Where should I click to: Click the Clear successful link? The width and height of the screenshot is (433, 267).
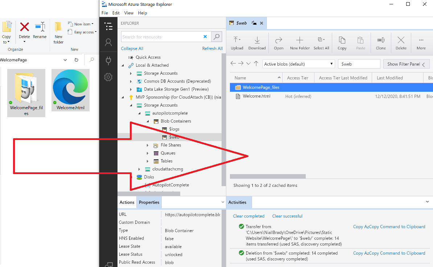point(287,216)
